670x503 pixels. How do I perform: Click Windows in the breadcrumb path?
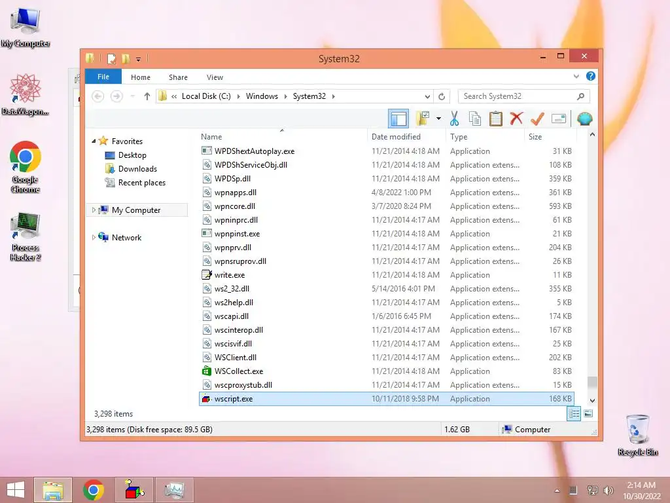pyautogui.click(x=262, y=96)
